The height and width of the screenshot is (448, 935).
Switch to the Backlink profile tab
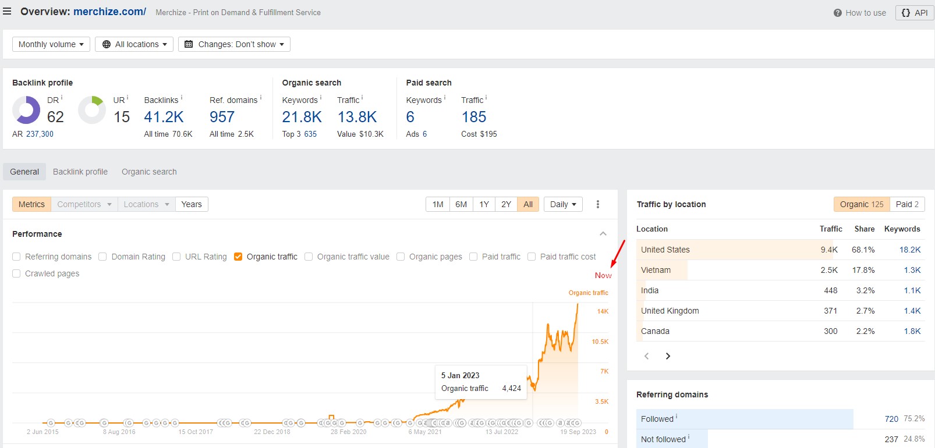pos(80,172)
